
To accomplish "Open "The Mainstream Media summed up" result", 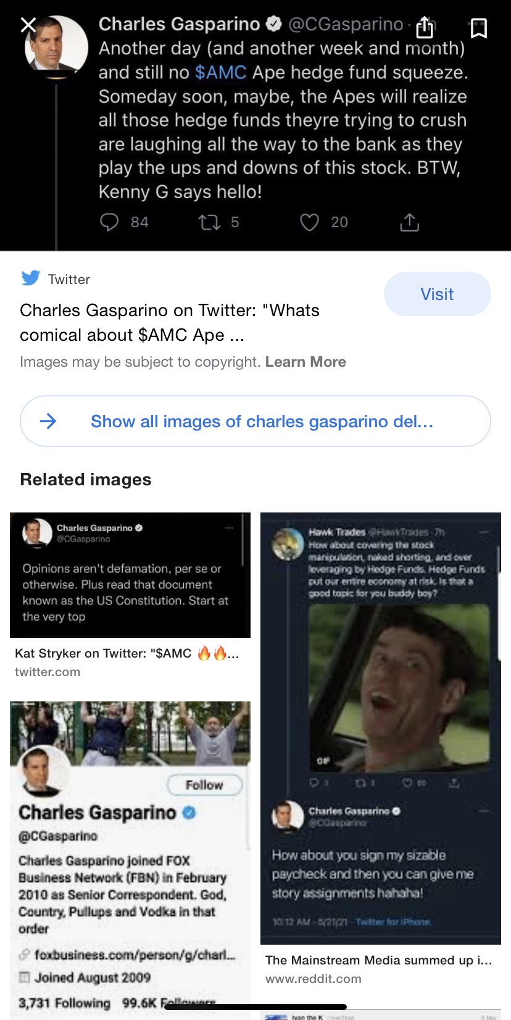I will tap(379, 960).
